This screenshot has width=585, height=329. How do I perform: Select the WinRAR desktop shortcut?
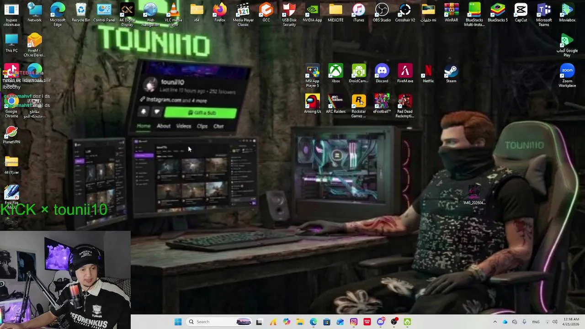451,12
